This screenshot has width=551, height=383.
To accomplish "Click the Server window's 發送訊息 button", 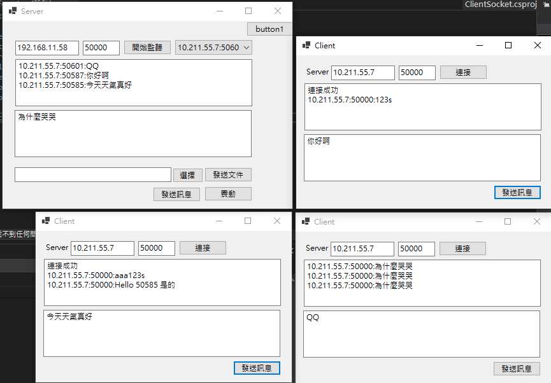I will tap(176, 194).
